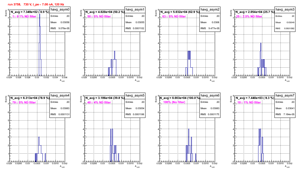Click RMS 0.0001102 in havg_asym1 stats
The width and height of the screenshot is (300, 172).
(x=135, y=28)
